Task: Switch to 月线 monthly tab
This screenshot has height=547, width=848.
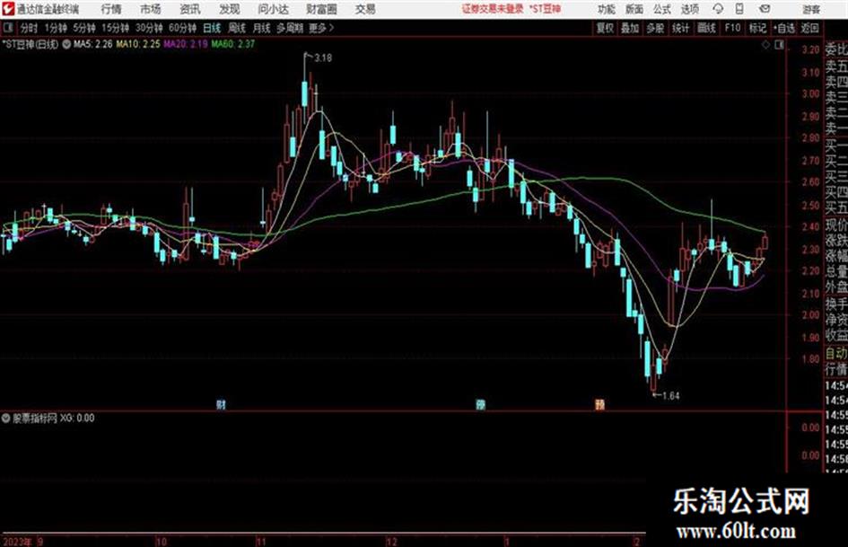Action: 262,28
